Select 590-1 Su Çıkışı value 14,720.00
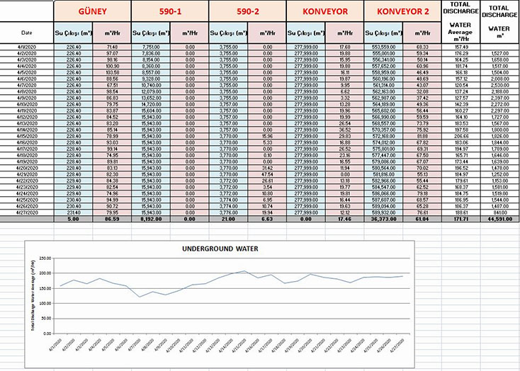This screenshot has width=520, height=371. 151,104
